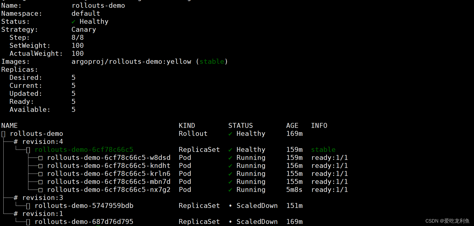Select the tree node 'revision:4'

pos(43,142)
